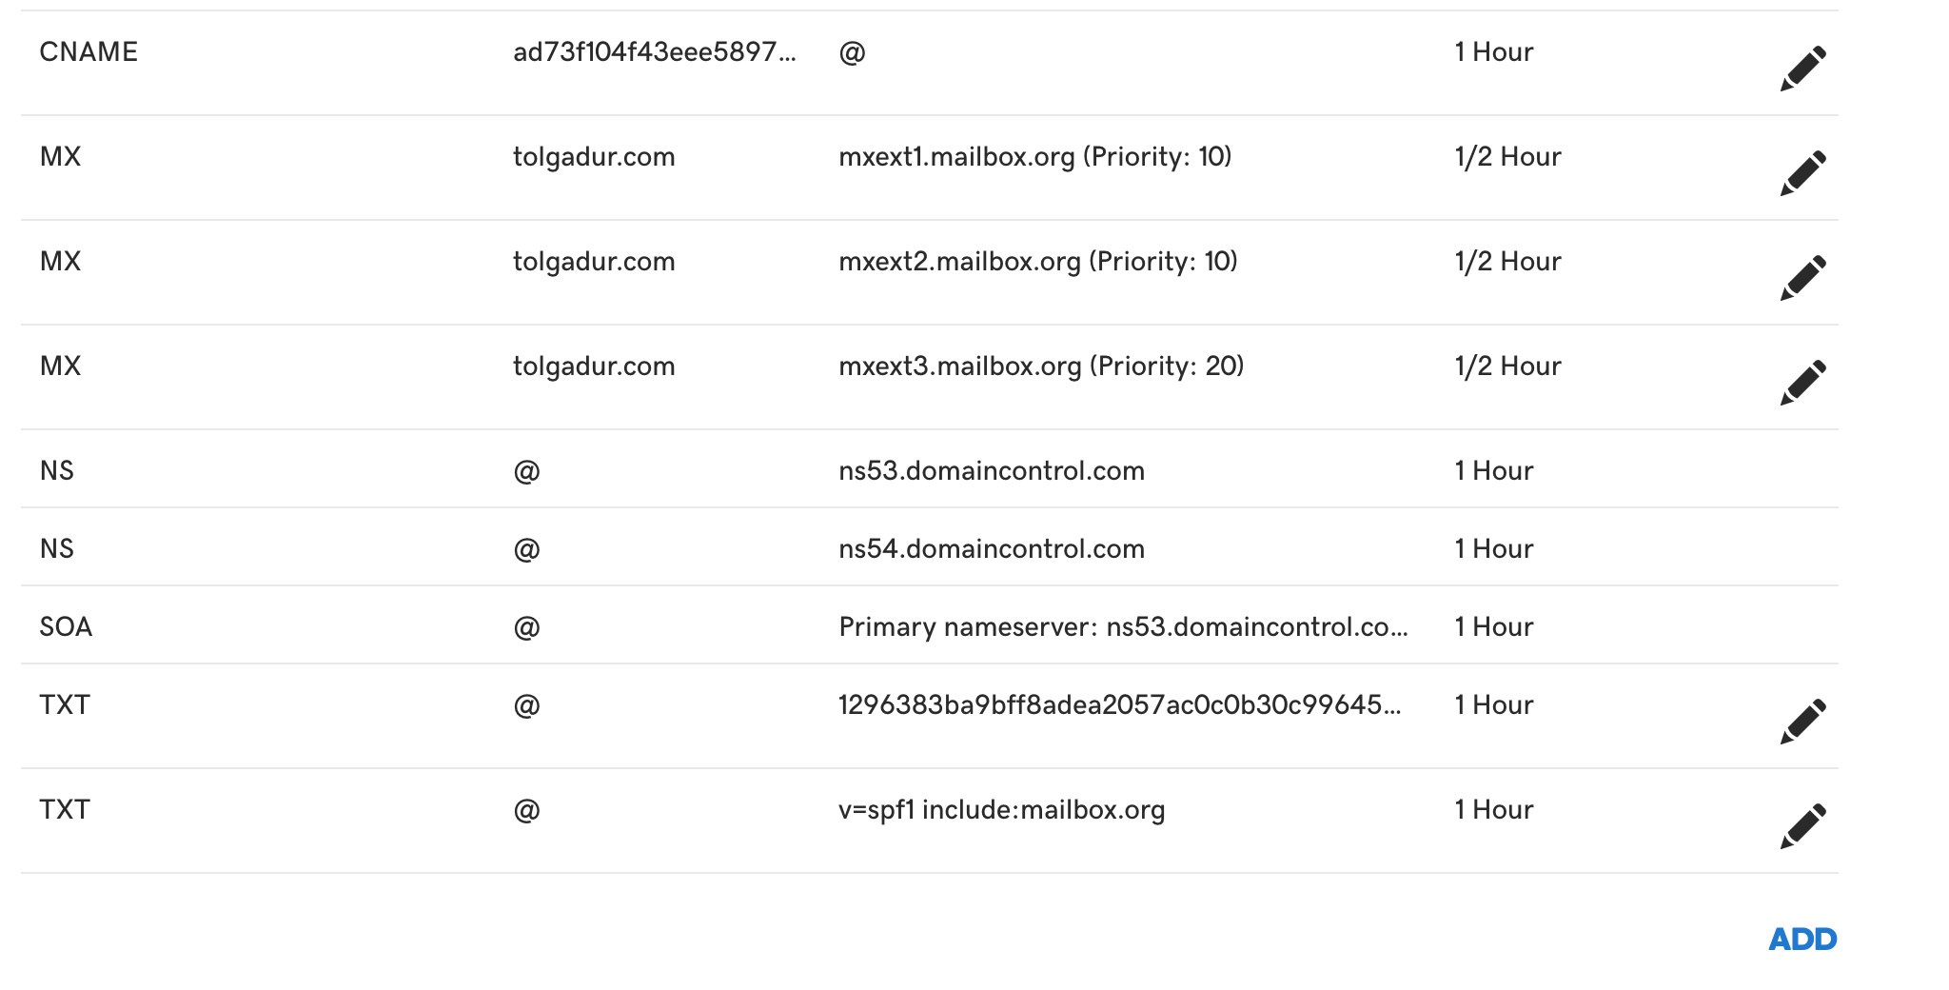Image resolution: width=1949 pixels, height=990 pixels.
Task: Edit the v=spf1 TXT record
Action: tap(1803, 825)
